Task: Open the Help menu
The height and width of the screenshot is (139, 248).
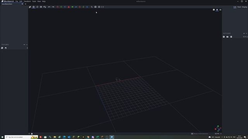Action: (44, 1)
